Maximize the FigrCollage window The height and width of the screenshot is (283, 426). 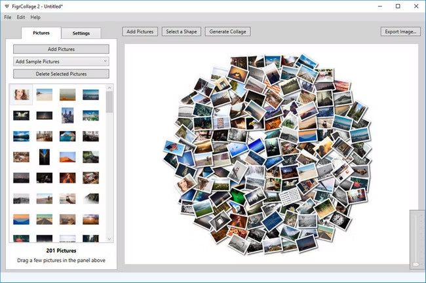(398, 6)
